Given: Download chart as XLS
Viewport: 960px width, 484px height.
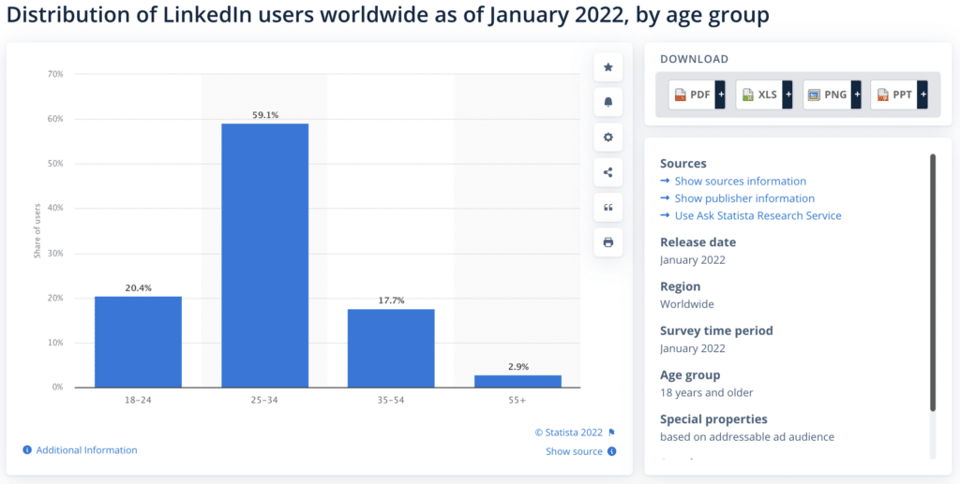Looking at the screenshot, I should [759, 95].
